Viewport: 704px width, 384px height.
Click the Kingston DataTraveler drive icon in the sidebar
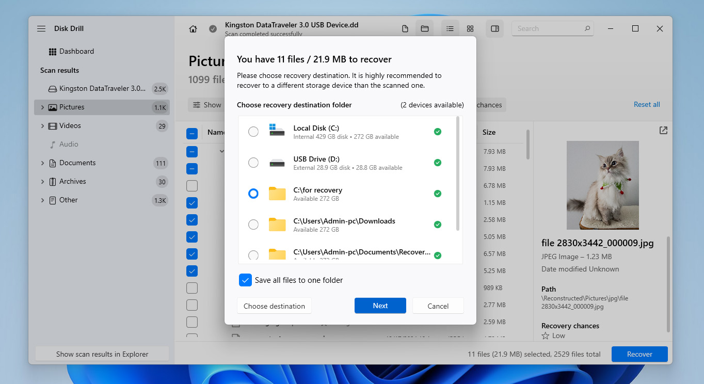click(53, 89)
